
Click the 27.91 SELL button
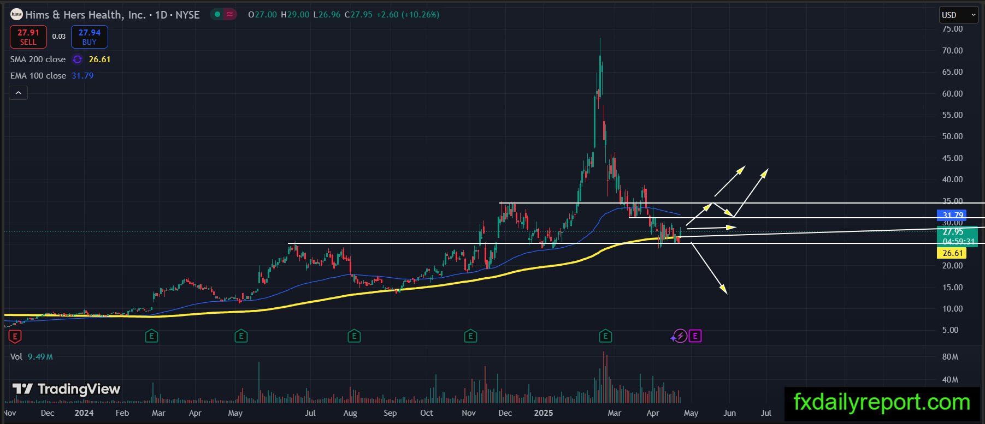point(28,37)
